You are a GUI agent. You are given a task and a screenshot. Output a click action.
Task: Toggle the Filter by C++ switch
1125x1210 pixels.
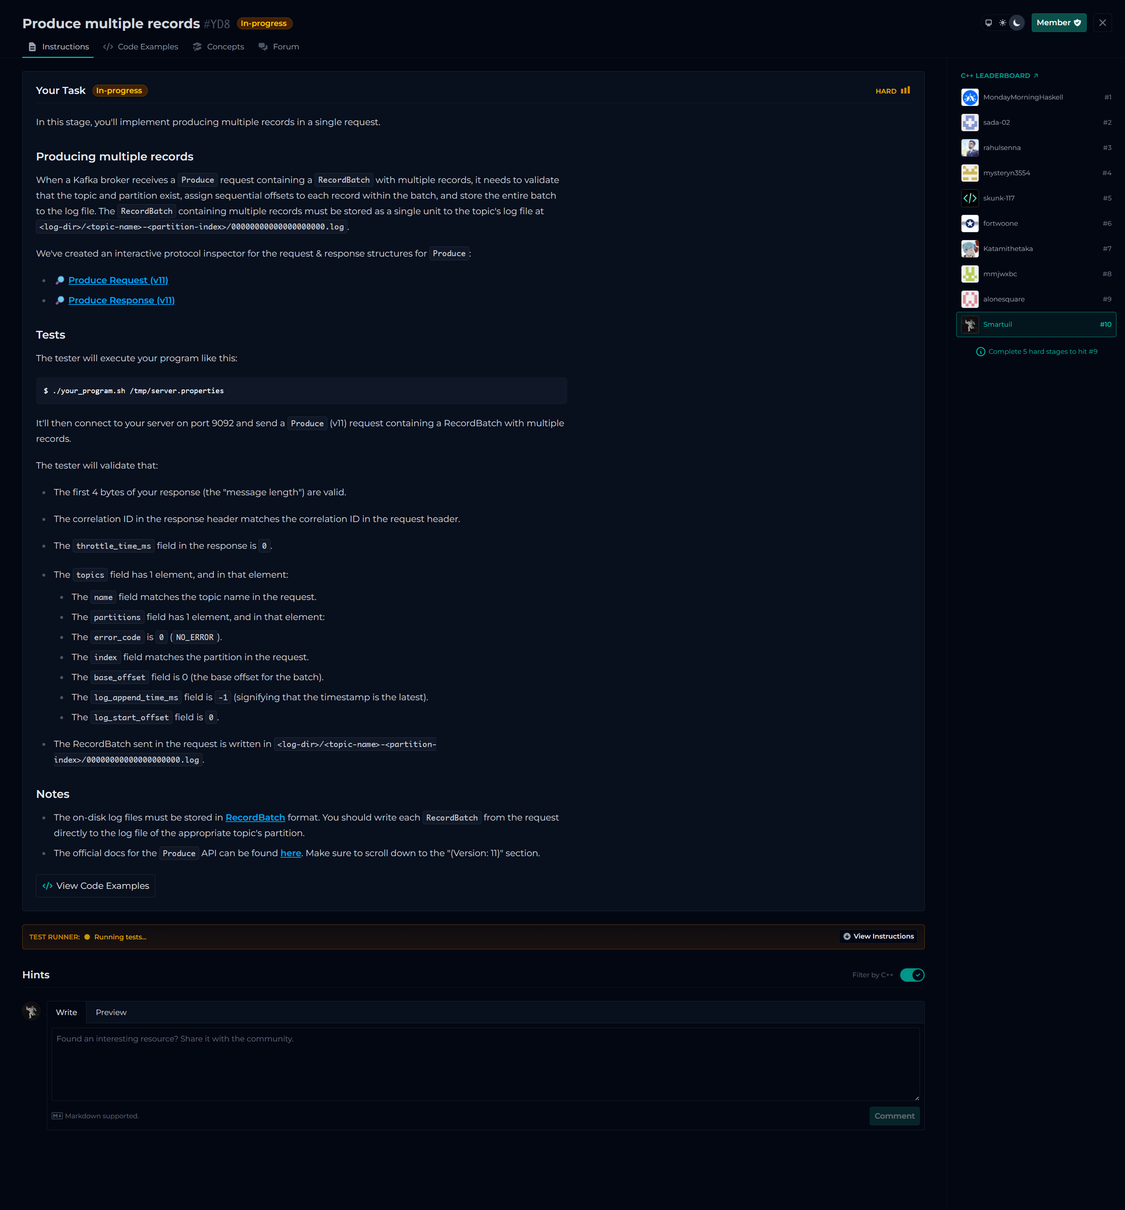coord(912,975)
